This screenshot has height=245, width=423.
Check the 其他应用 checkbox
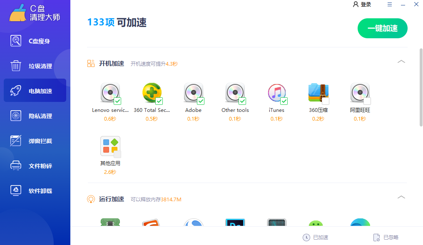(117, 154)
